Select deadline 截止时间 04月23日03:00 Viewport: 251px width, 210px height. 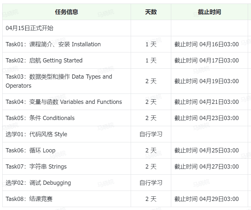[x=209, y=118]
